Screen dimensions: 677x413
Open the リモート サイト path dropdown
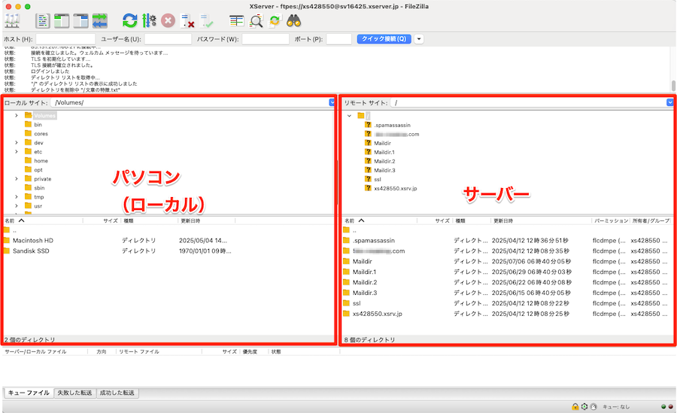(669, 102)
